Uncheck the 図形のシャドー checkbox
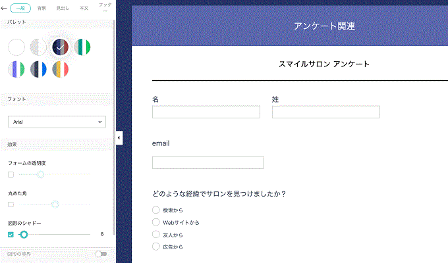The image size is (448, 263). 11,234
